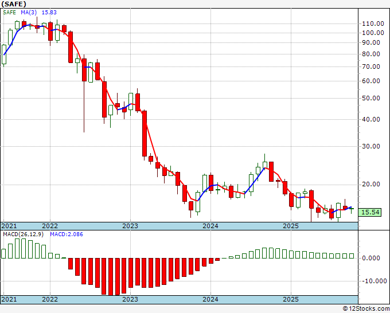The height and width of the screenshot is (313, 390).
Task: Click the highlighted 15.54 current price tag
Action: pos(370,212)
